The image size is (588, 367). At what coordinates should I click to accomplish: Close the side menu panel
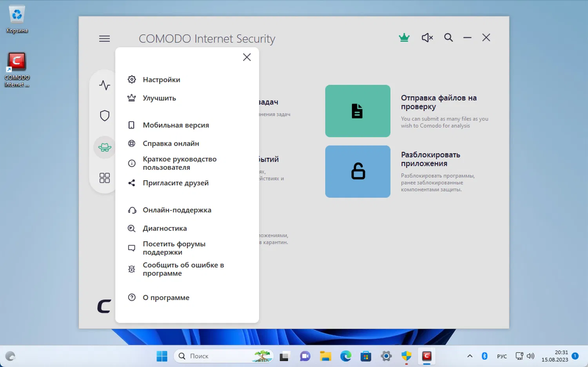247,57
